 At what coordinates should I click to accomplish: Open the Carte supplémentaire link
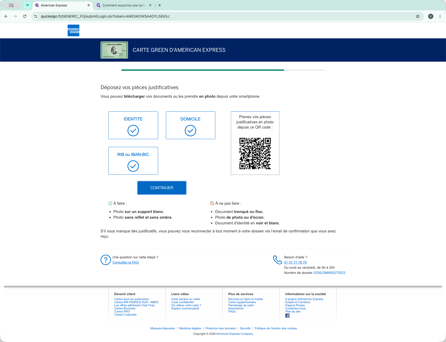tap(242, 302)
